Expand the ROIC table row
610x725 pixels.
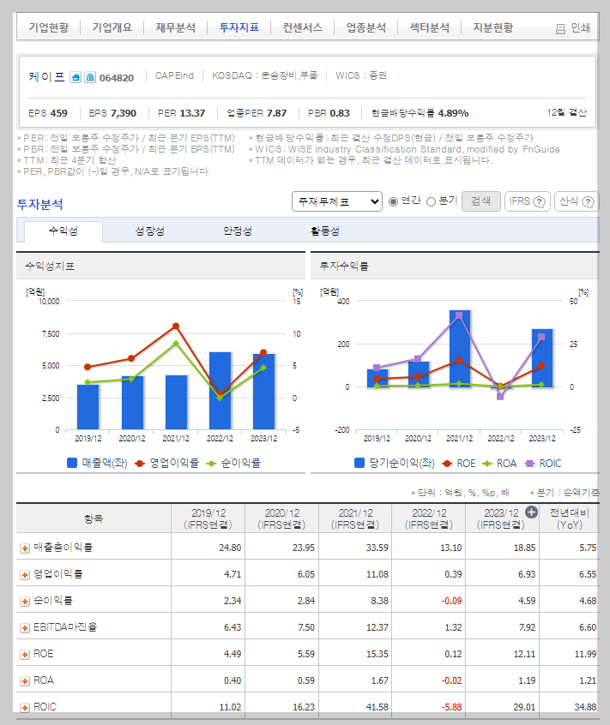pos(25,708)
